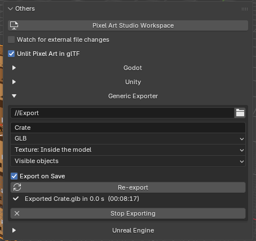Open the Visible objects dropdown
This screenshot has width=256, height=241.
click(x=128, y=161)
